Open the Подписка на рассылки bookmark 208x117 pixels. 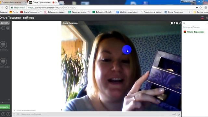click(x=151, y=12)
